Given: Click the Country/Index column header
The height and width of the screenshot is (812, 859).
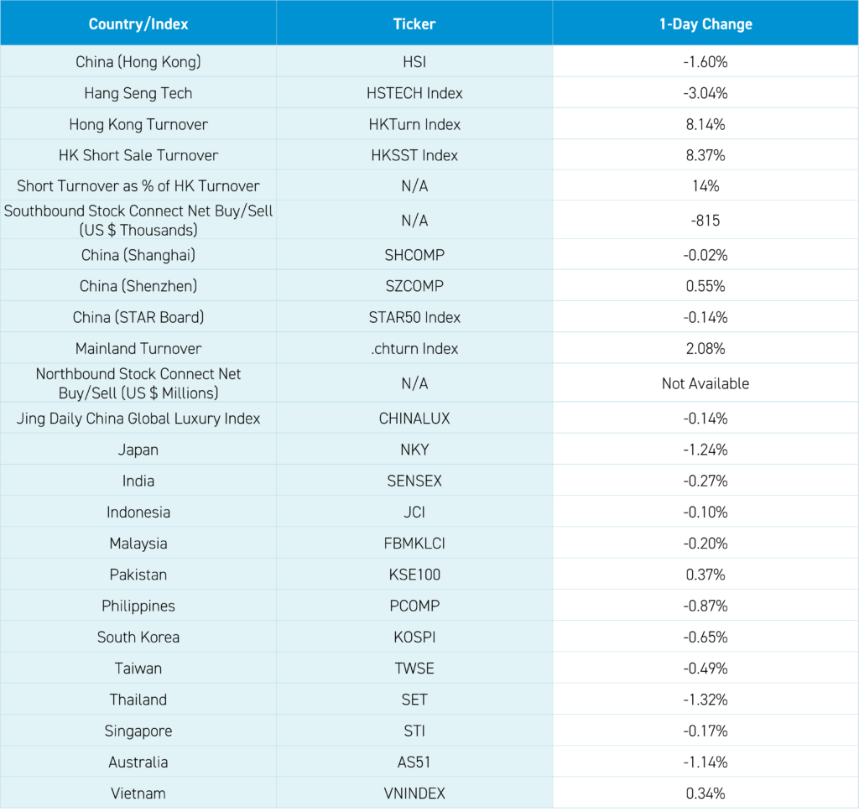Looking at the screenshot, I should [x=138, y=23].
